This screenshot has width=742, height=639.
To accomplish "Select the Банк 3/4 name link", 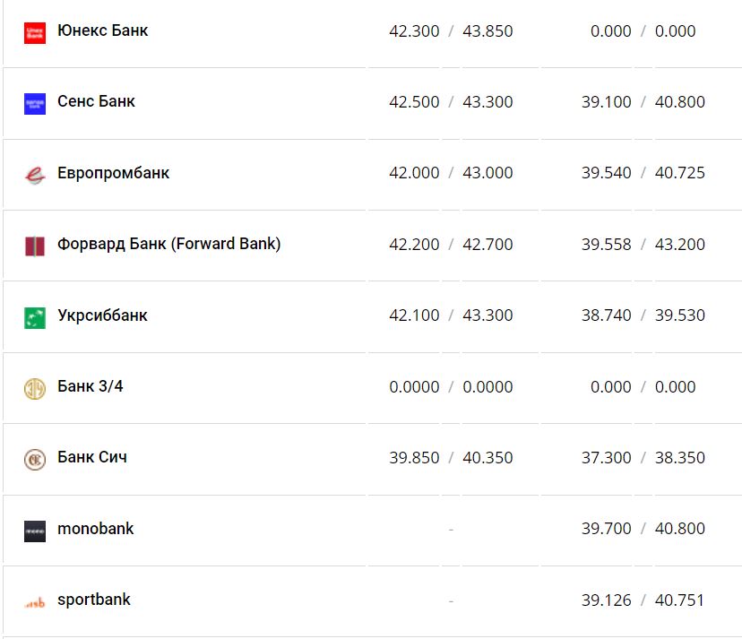I will click(x=90, y=386).
